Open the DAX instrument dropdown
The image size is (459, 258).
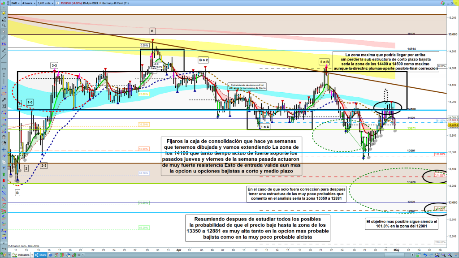point(16,3)
